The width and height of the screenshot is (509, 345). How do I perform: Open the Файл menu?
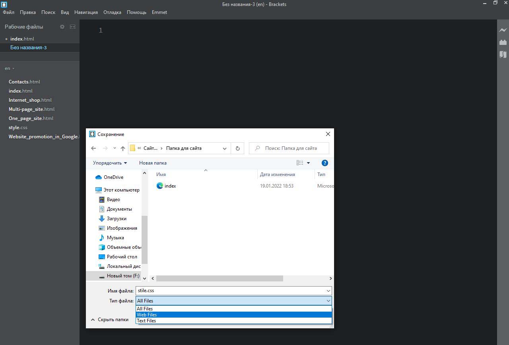(x=8, y=12)
